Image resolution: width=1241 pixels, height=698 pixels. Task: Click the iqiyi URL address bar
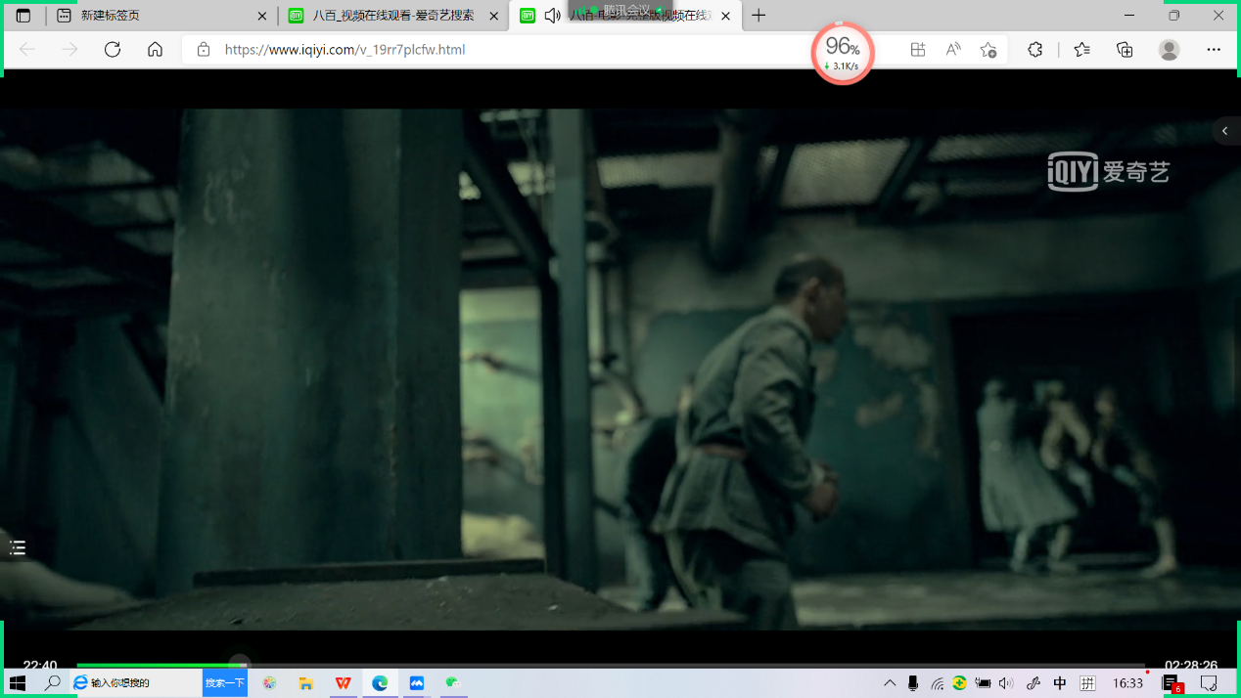[x=489, y=50]
